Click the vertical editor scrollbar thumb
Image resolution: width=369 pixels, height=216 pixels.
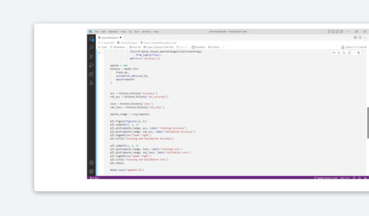click(368, 123)
